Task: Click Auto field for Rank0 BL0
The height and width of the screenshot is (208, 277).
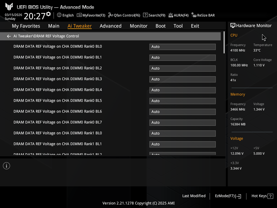Action: 183,47
